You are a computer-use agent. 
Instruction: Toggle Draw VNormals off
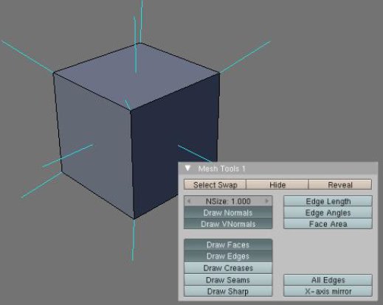pos(228,224)
